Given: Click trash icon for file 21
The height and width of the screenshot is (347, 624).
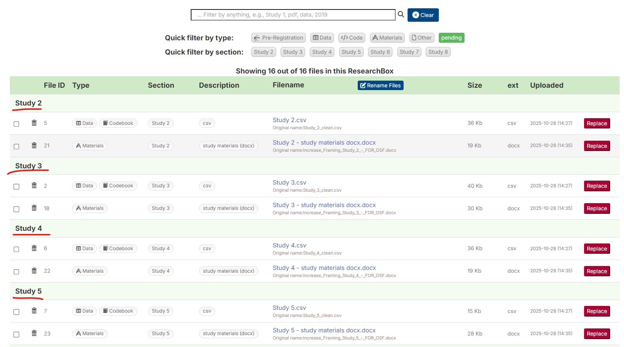Looking at the screenshot, I should (34, 145).
